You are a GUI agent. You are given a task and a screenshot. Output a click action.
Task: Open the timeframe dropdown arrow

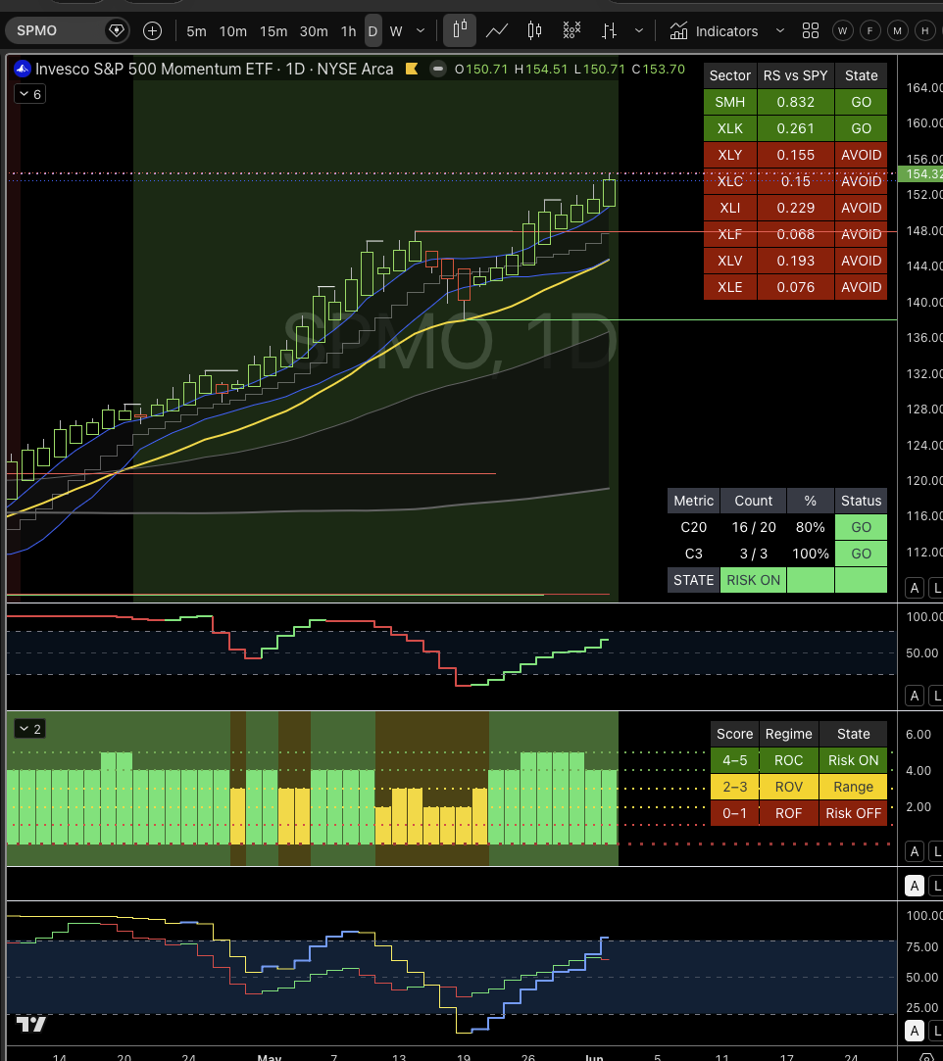click(x=421, y=30)
